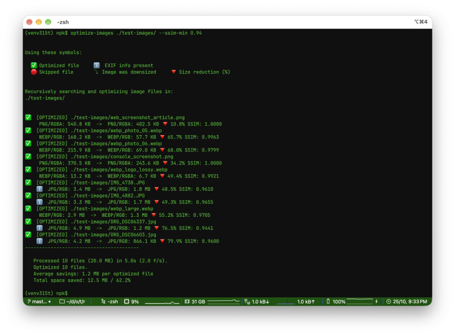Click the red triangle next to 10.8%
The image size is (455, 336).
point(165,124)
